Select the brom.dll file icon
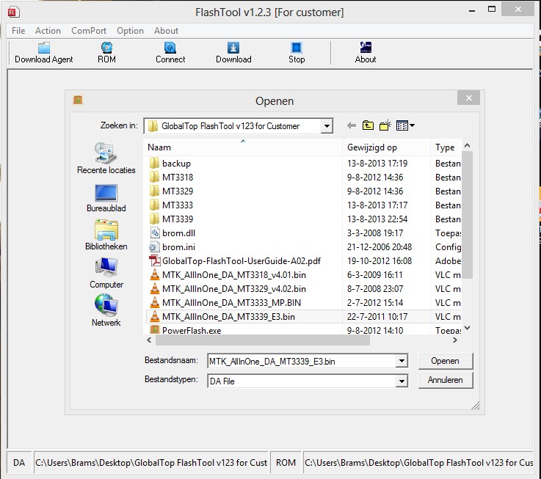The height and width of the screenshot is (479, 541). (155, 233)
